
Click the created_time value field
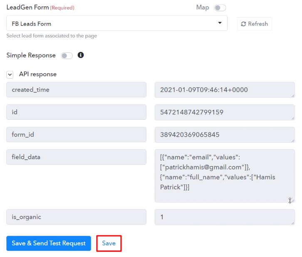(224, 90)
